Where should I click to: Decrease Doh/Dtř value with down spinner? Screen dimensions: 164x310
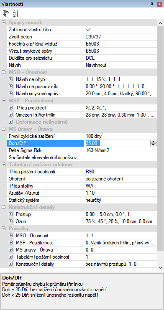pyautogui.click(x=154, y=145)
